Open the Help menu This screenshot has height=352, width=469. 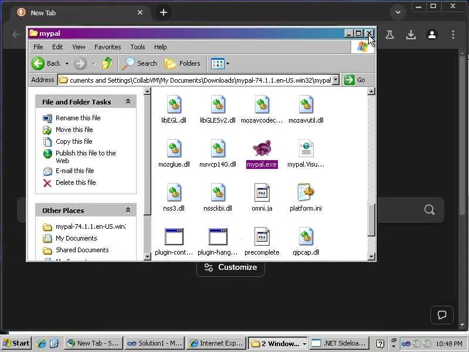(x=160, y=47)
